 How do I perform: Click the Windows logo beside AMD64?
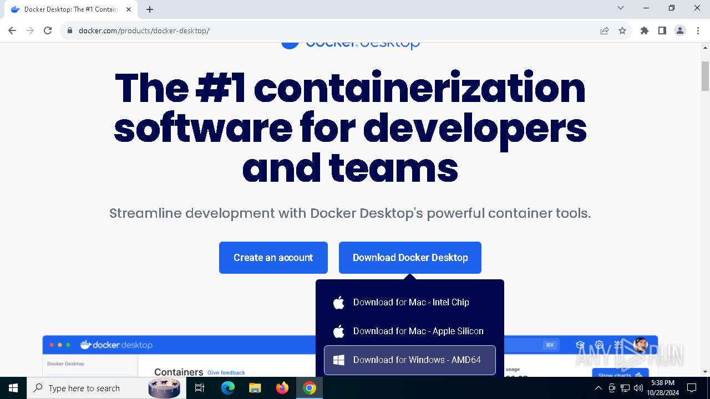339,360
